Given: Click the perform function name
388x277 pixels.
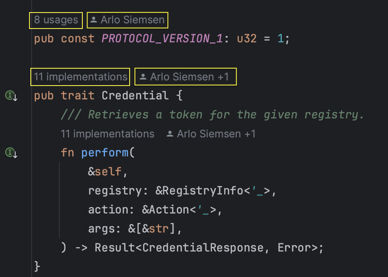Looking at the screenshot, I should pyautogui.click(x=105, y=152).
